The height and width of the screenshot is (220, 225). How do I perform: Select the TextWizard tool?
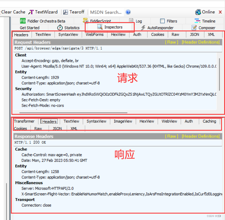point(43,12)
